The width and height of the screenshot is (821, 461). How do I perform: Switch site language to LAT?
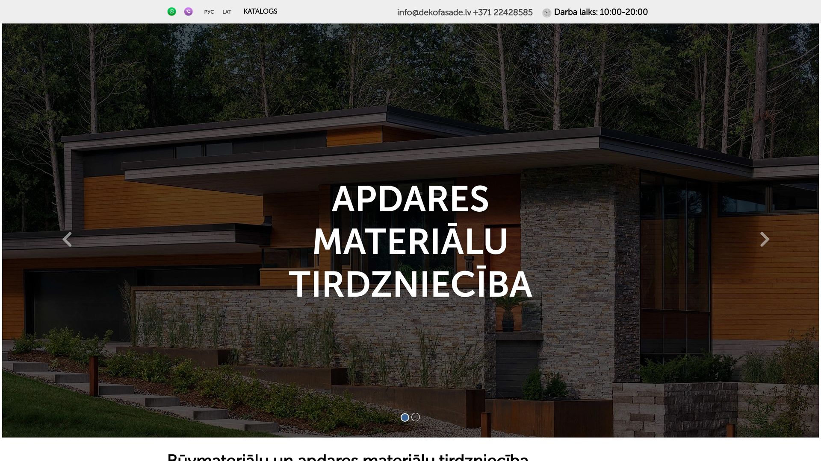tap(227, 12)
